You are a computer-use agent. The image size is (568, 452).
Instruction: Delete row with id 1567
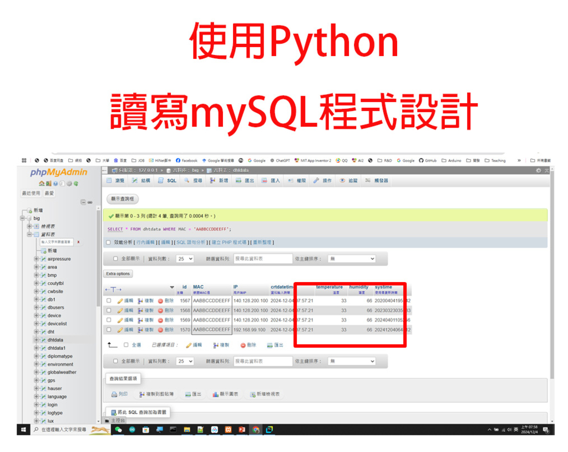(166, 301)
